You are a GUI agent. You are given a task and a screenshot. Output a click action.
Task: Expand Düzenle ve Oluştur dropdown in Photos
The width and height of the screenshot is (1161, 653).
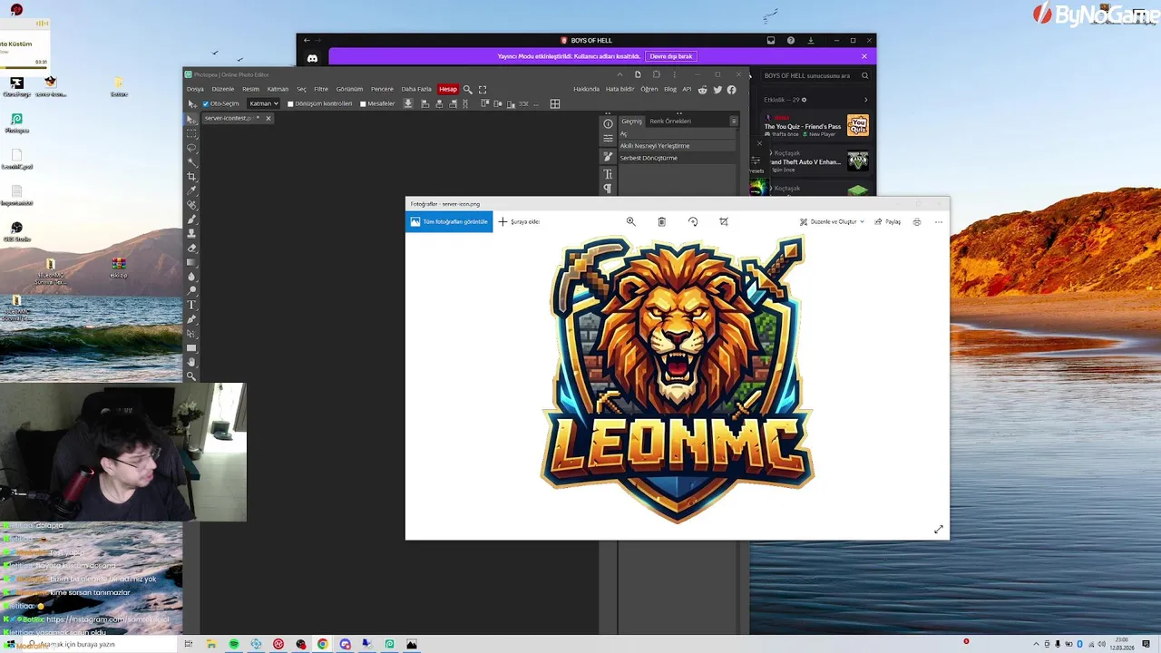point(832,221)
